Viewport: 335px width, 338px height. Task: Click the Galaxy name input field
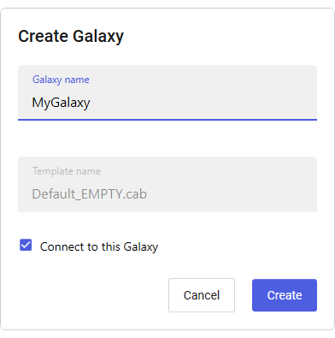click(167, 92)
